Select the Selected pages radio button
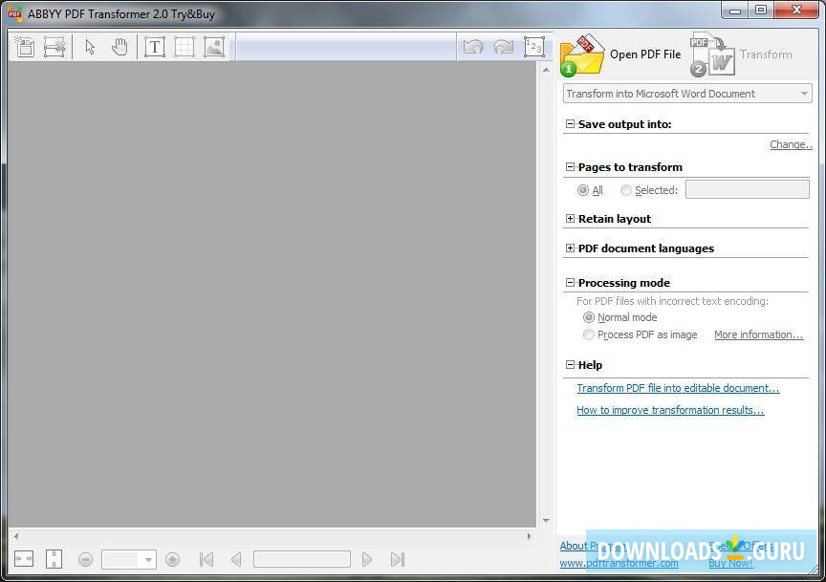This screenshot has width=826, height=582. pyautogui.click(x=626, y=190)
